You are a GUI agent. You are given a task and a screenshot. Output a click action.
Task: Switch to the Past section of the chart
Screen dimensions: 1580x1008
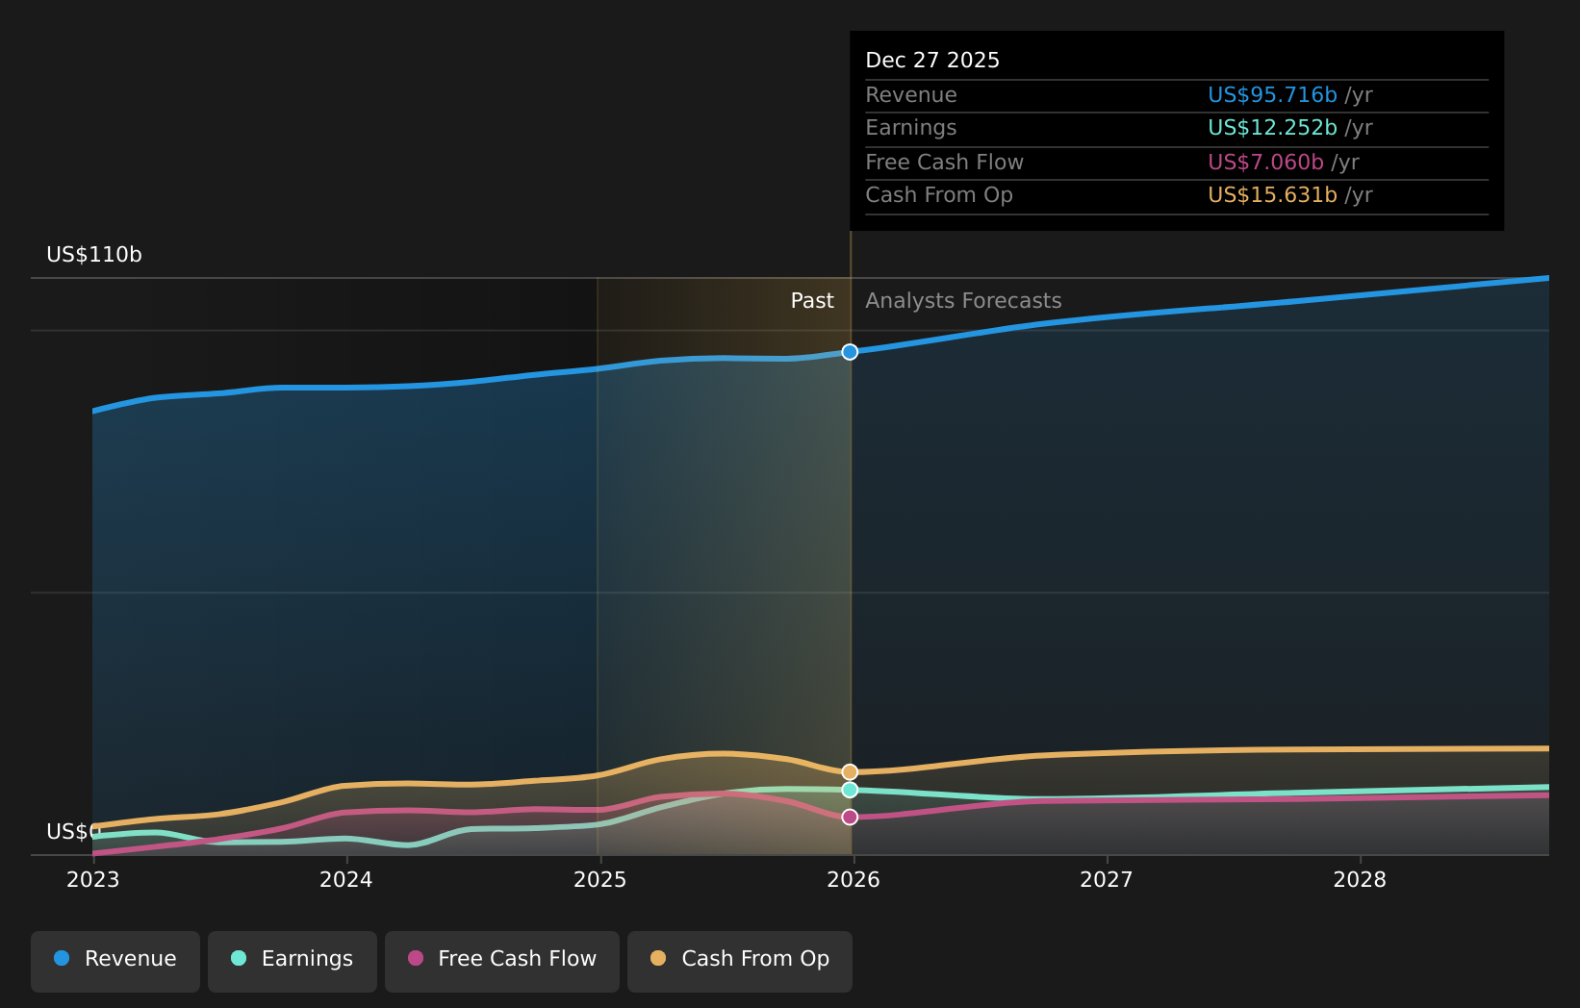pos(812,300)
